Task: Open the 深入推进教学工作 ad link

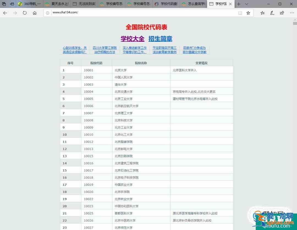Action: (x=134, y=48)
